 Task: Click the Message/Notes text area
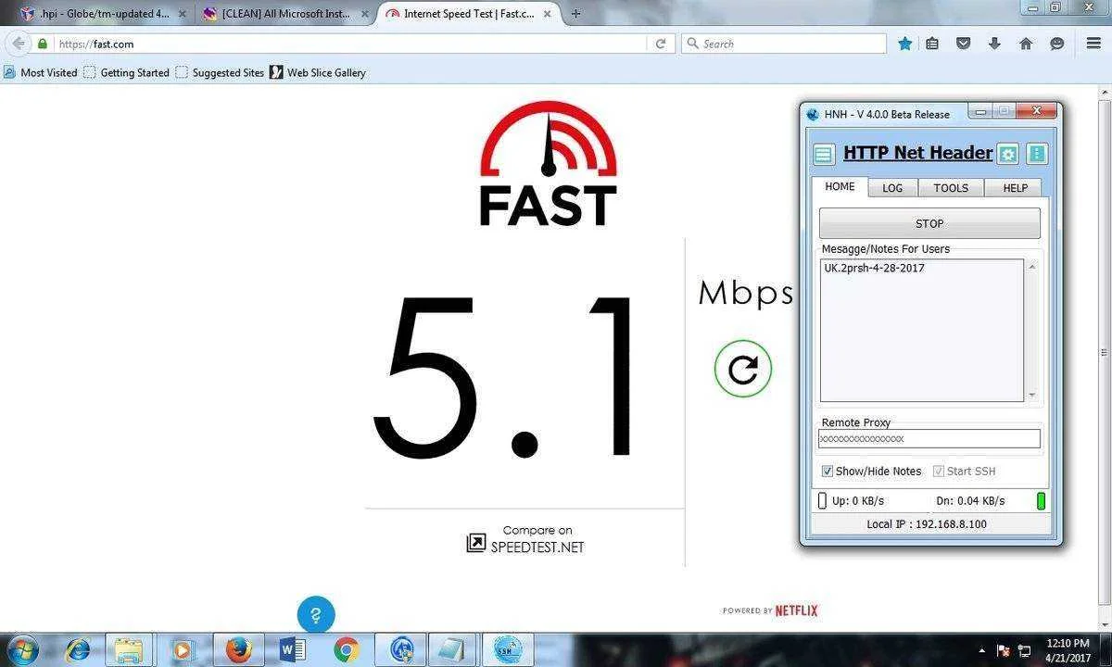point(922,330)
